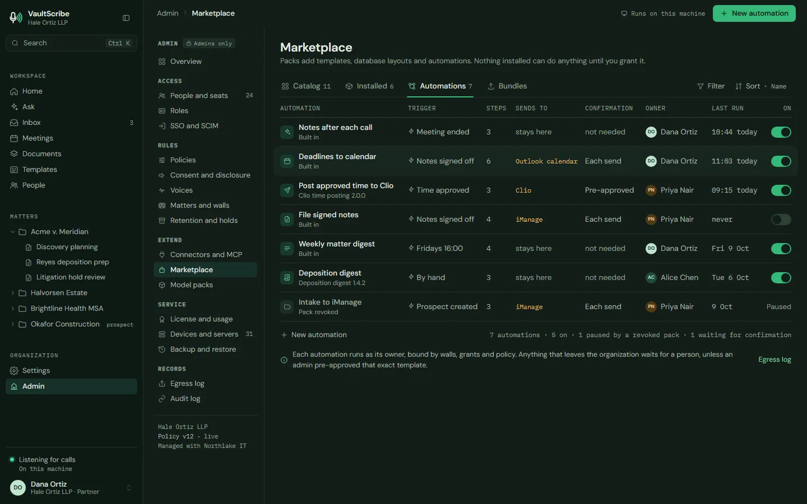Click the Weekly matter digest row icon
This screenshot has width=807, height=504.
(287, 249)
